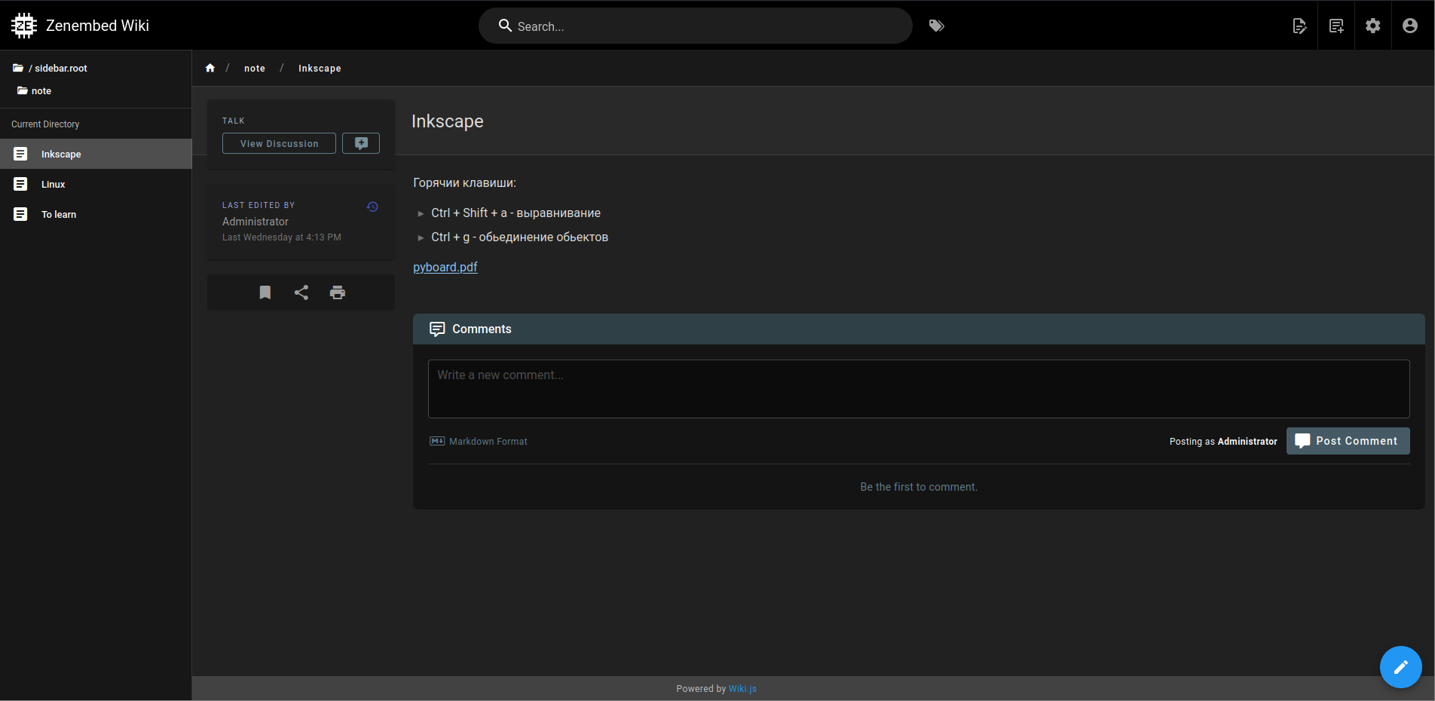The height and width of the screenshot is (701, 1435).
Task: Share this page icon
Action: [x=301, y=292]
